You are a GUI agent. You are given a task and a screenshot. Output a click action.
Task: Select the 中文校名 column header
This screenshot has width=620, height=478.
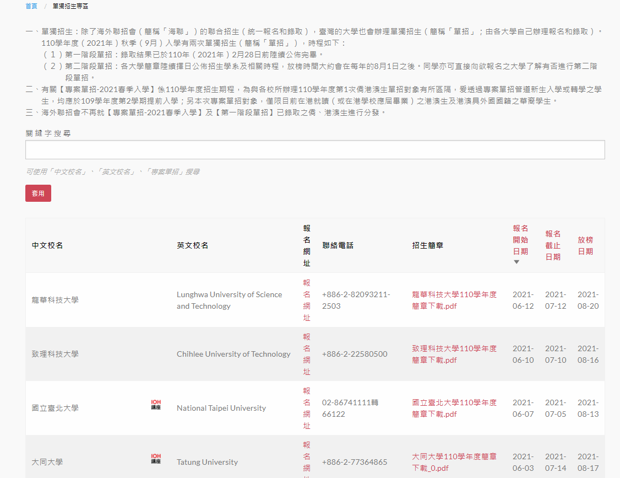coord(47,245)
